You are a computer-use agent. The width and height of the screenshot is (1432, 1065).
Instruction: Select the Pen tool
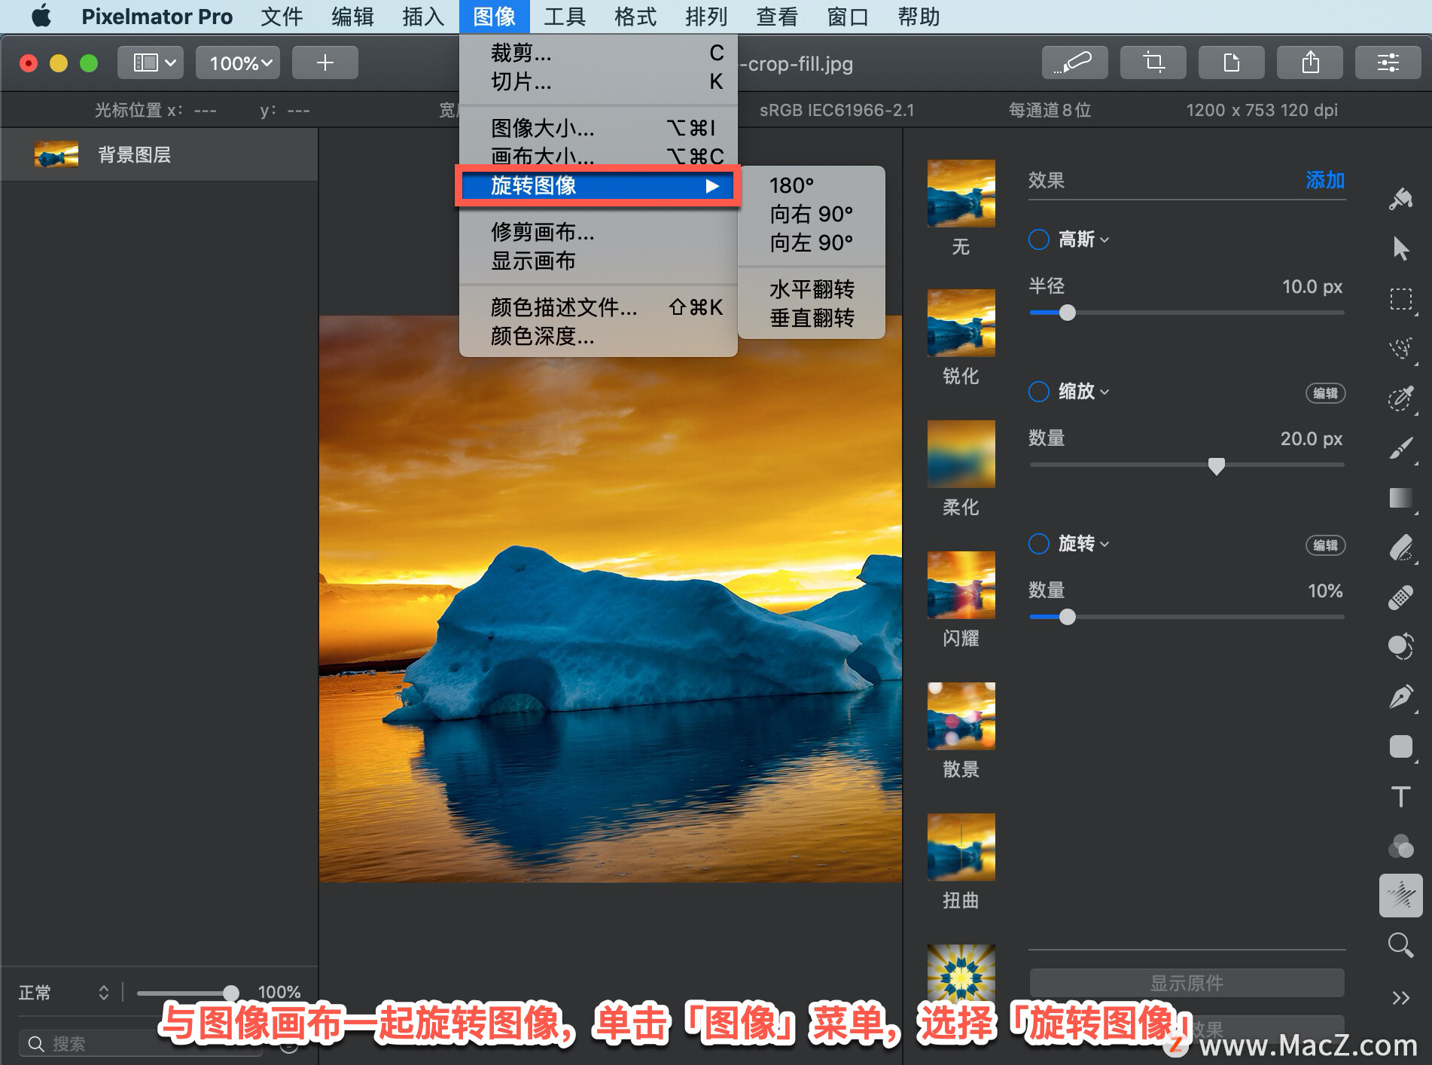[1400, 697]
